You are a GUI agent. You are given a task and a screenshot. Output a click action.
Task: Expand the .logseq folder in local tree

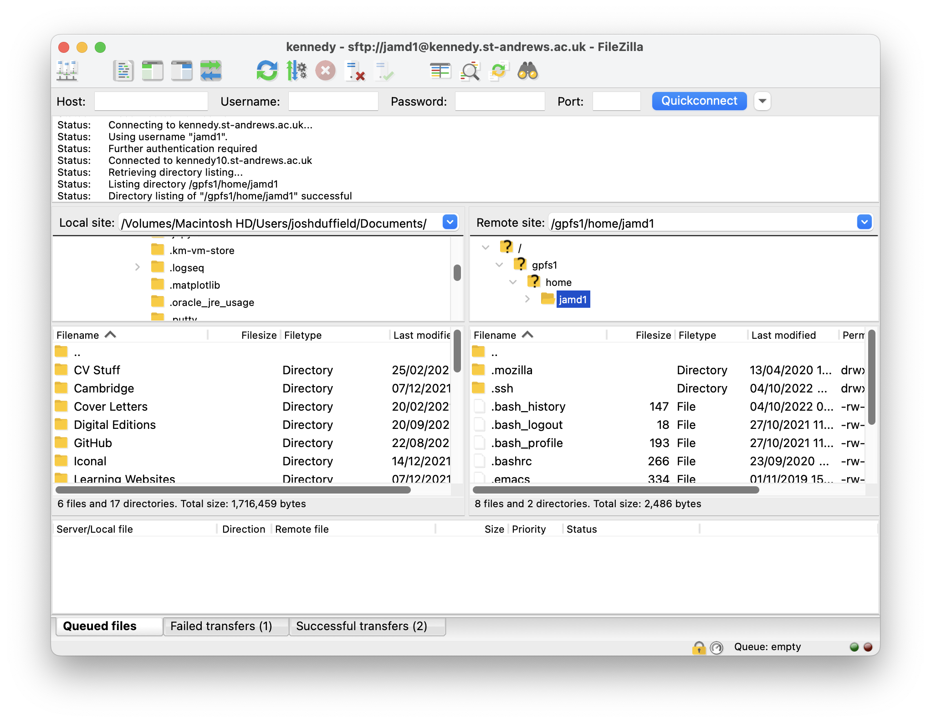click(137, 267)
